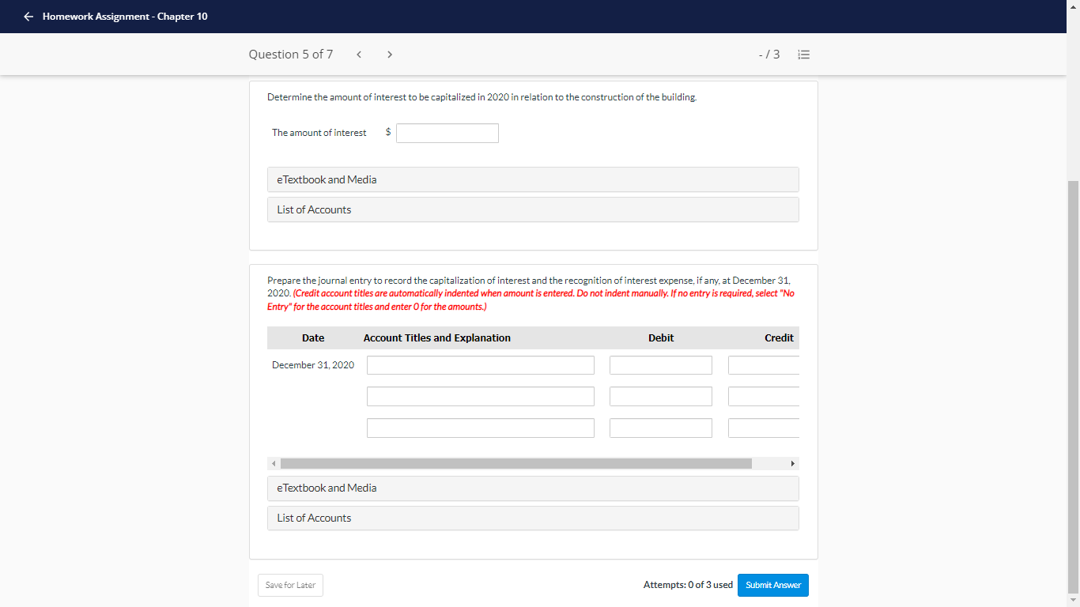Expand the second eTextbook and Media section
1080x607 pixels.
coord(533,488)
